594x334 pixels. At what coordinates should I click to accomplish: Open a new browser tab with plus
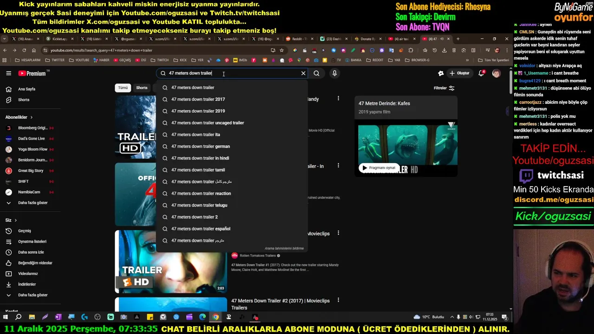click(458, 39)
